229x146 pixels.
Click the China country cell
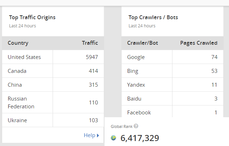pos(27,85)
